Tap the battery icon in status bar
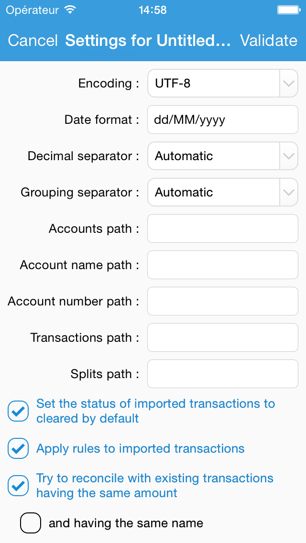This screenshot has width=306, height=543. [x=289, y=10]
